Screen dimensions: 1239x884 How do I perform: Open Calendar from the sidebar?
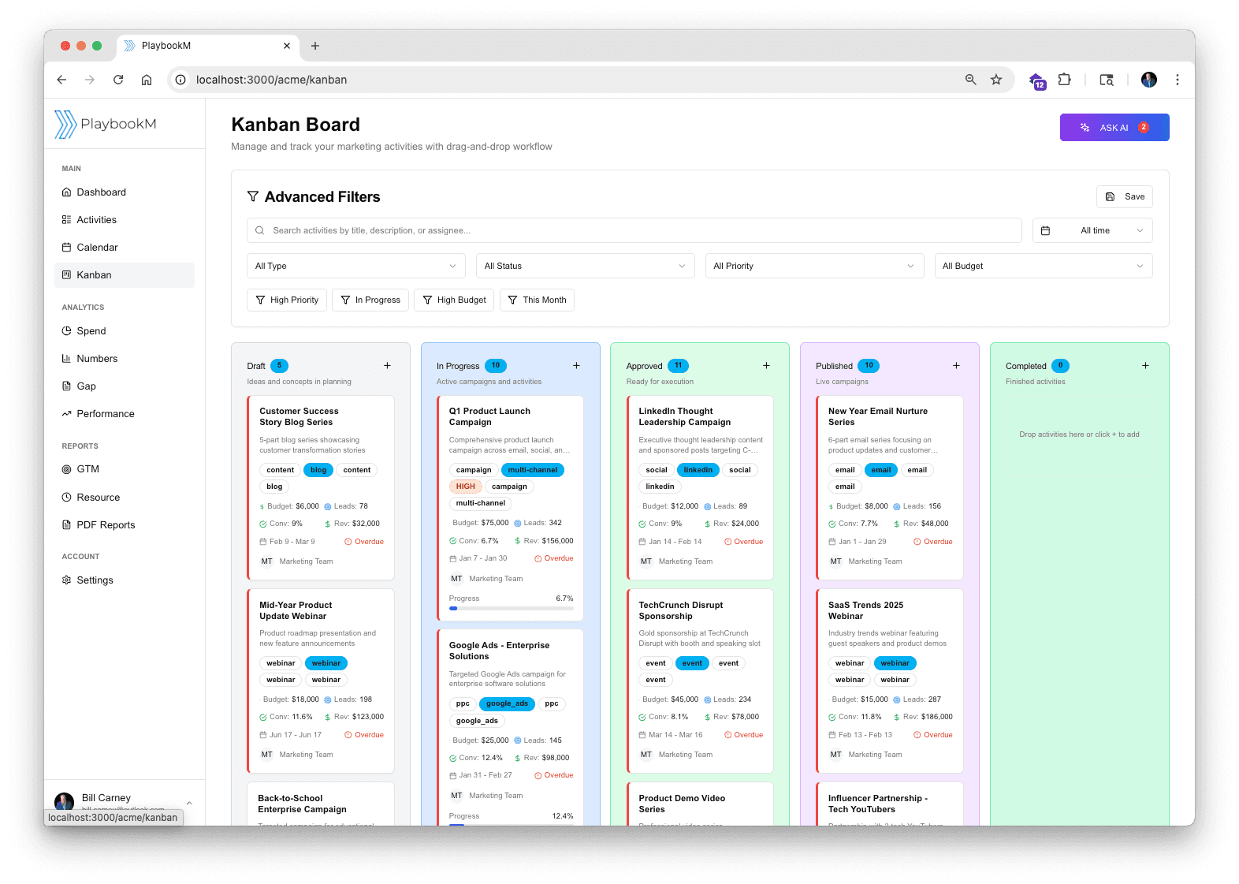coord(125,248)
